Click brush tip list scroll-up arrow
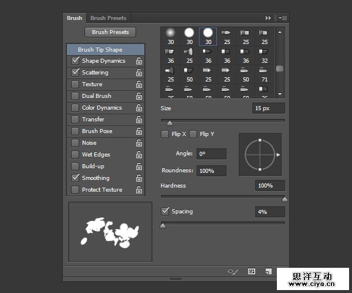352x293 pixels. [280, 32]
